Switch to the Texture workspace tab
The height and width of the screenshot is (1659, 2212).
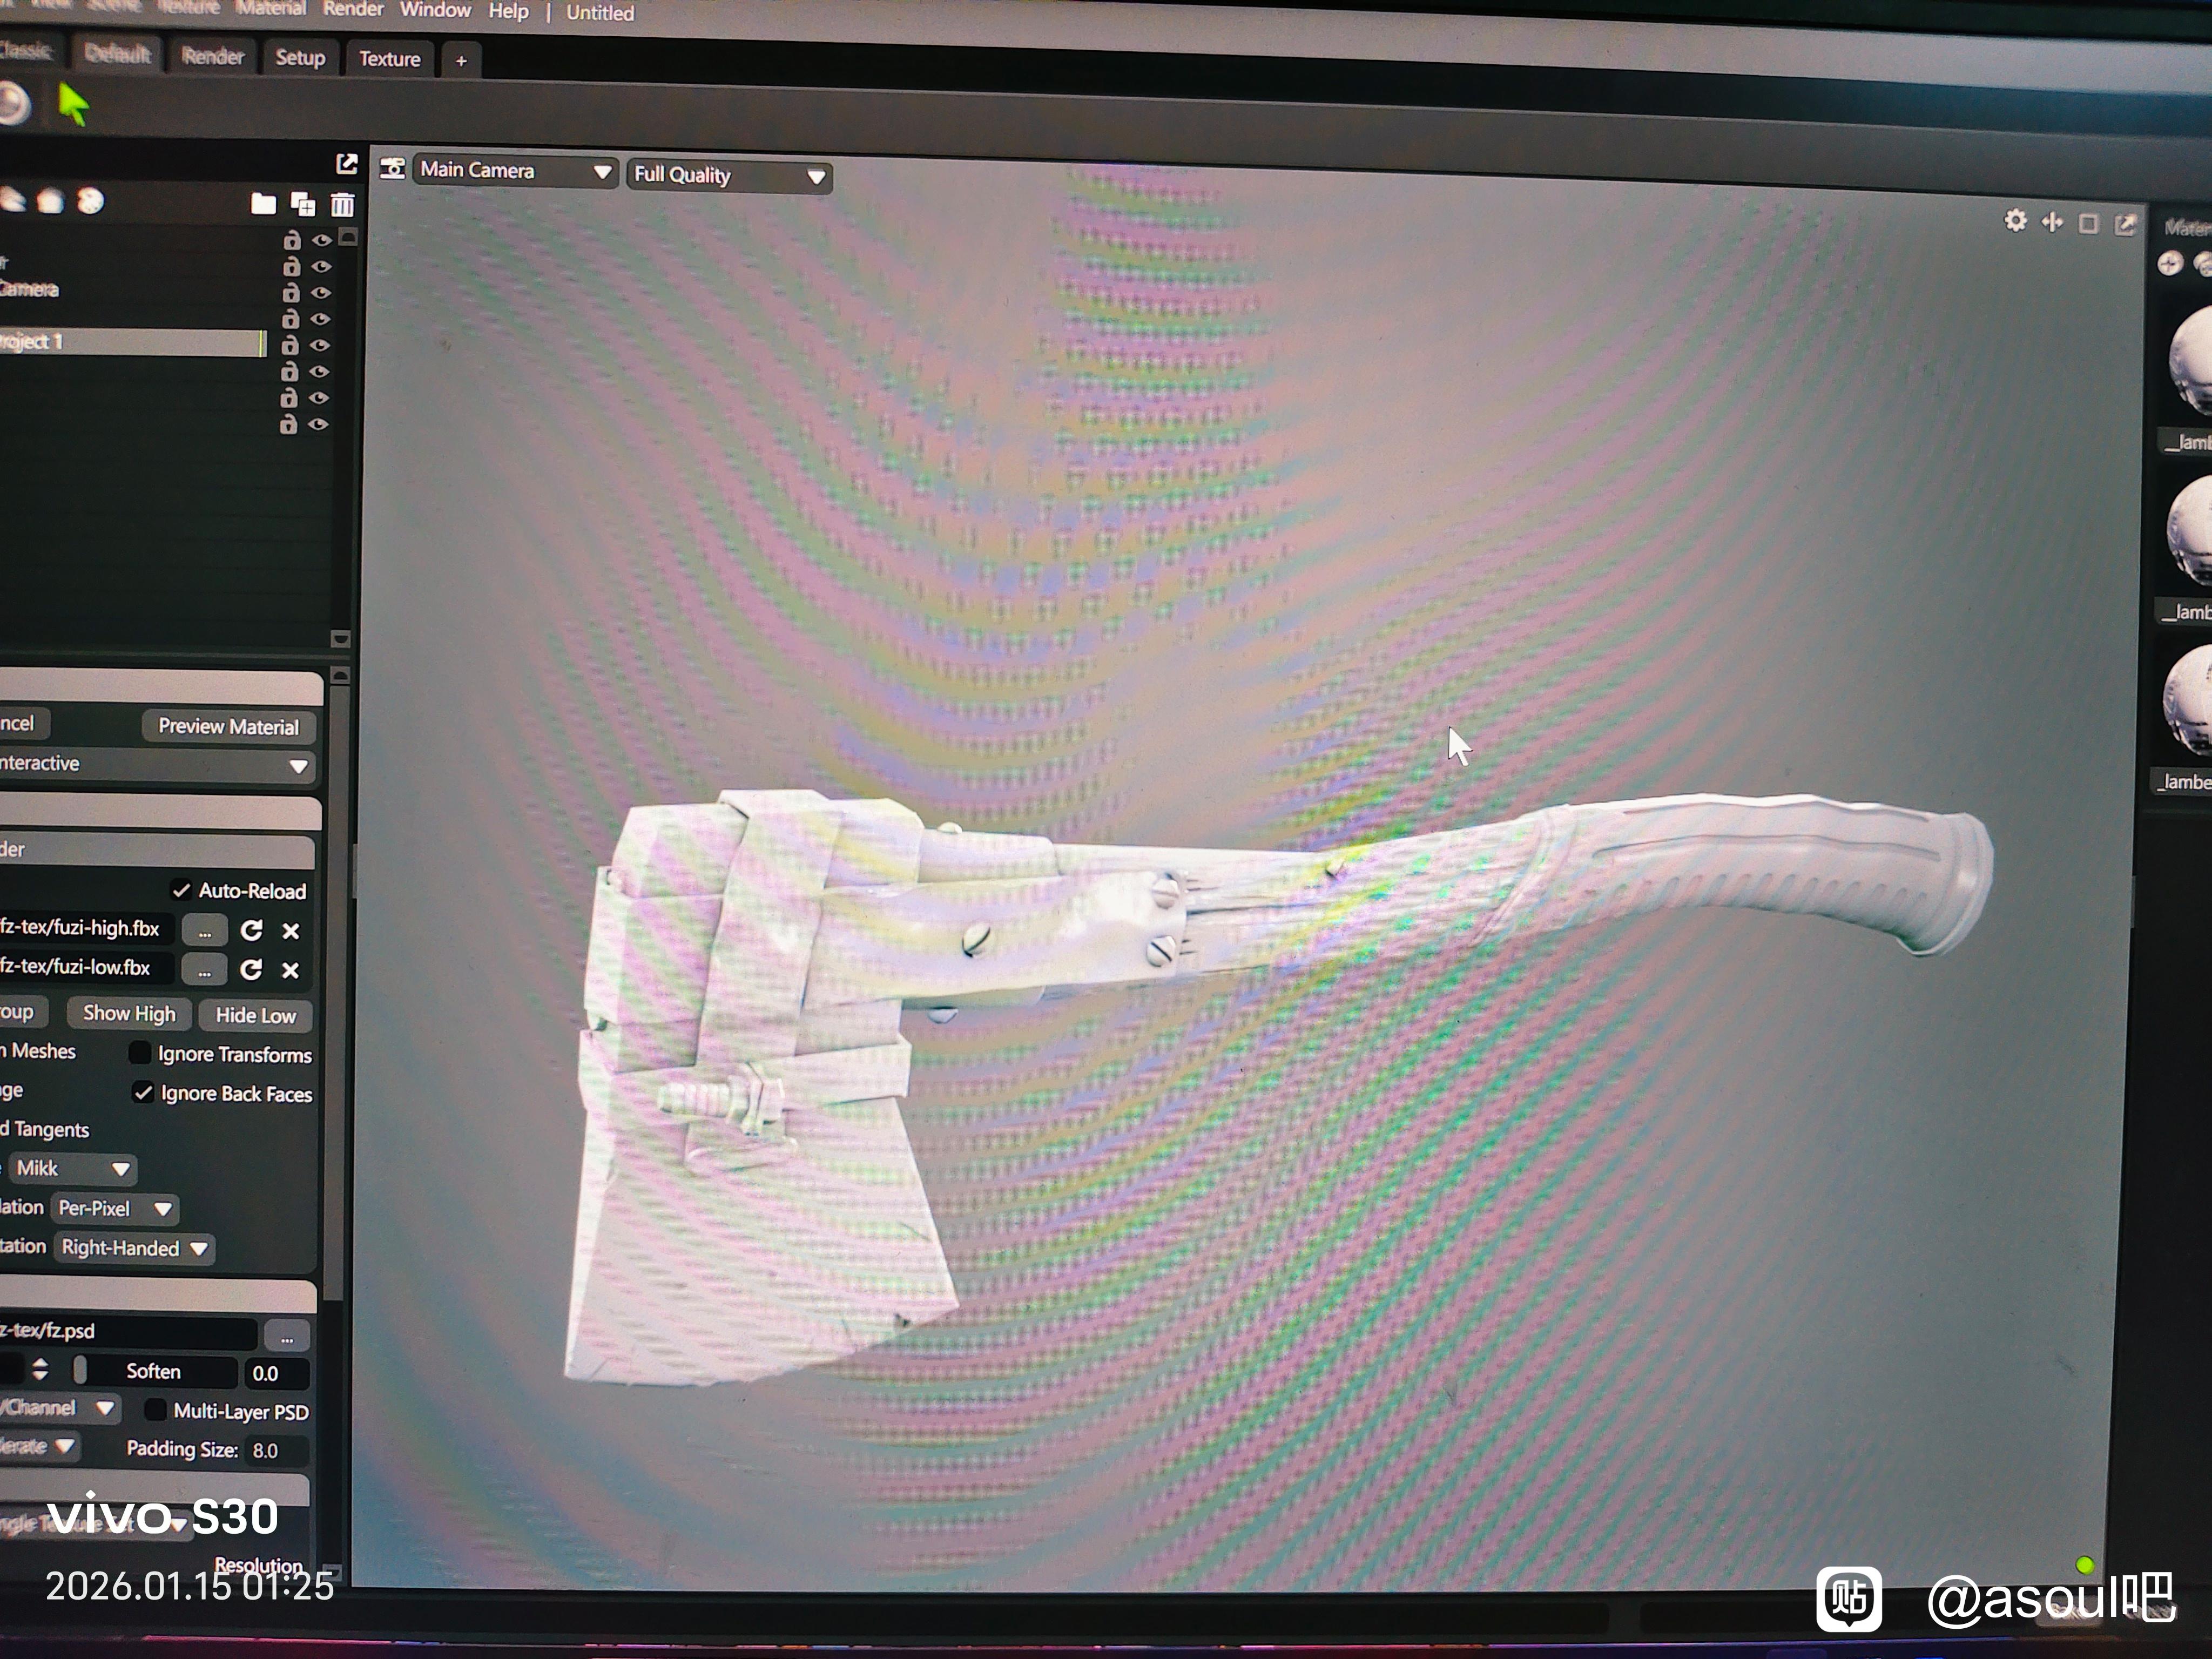(389, 59)
